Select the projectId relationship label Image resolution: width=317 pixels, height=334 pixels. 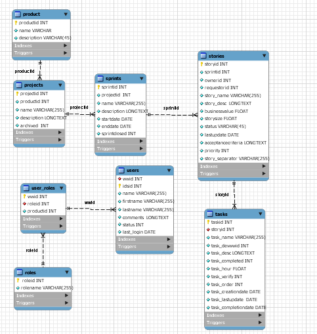point(79,108)
